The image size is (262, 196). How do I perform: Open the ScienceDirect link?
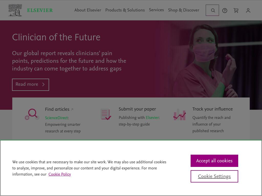pos(56,118)
